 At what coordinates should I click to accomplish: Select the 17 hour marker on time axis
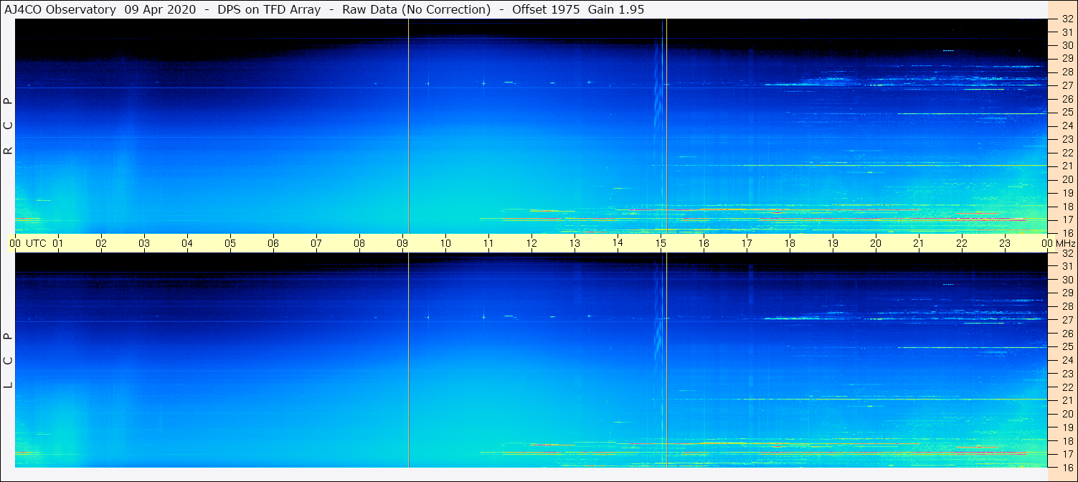[747, 243]
